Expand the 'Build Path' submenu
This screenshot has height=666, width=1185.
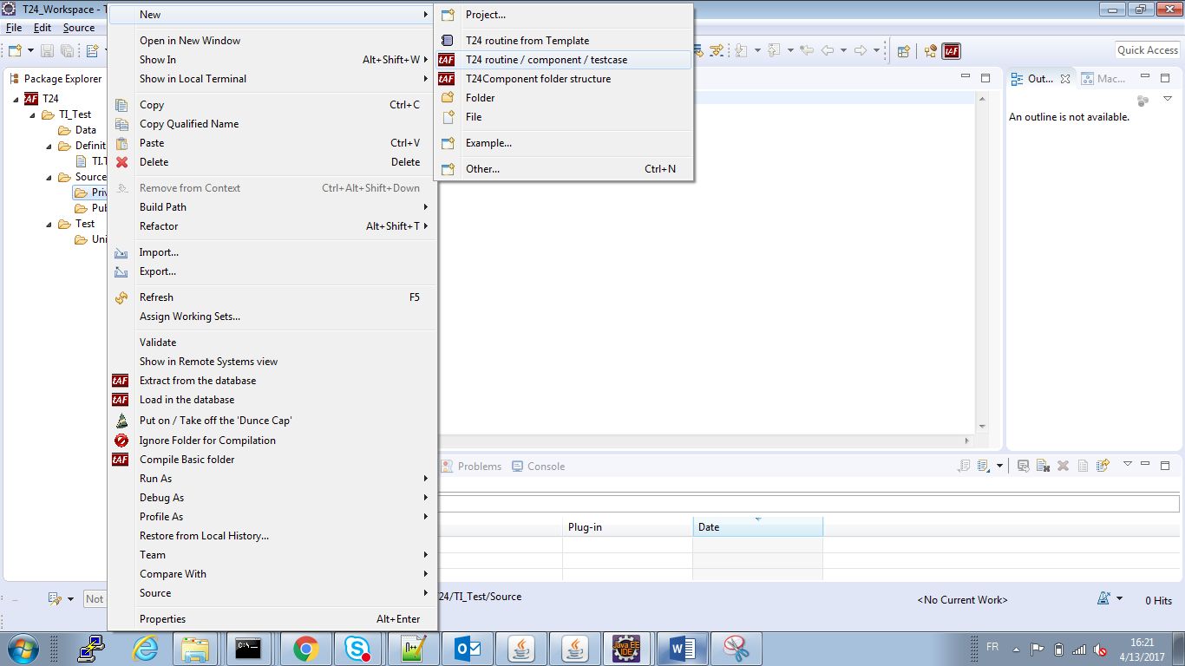pyautogui.click(x=163, y=207)
